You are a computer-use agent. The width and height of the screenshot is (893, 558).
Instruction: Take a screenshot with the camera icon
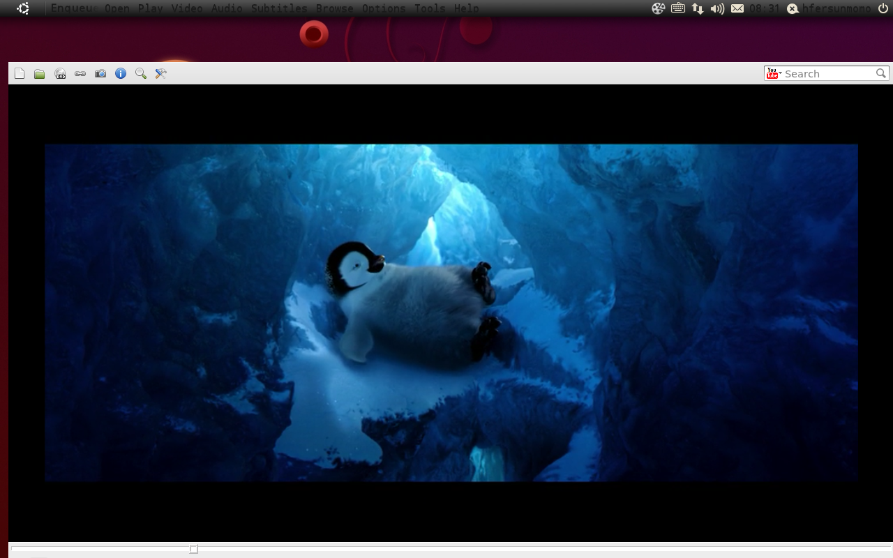100,73
